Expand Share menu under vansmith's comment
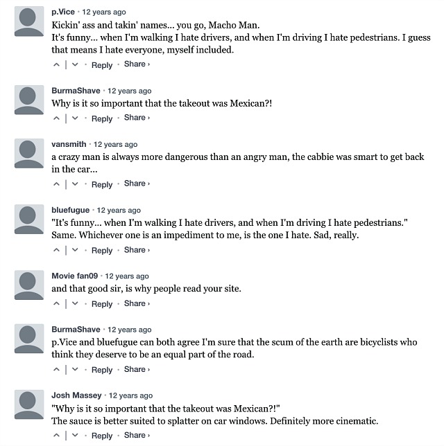 pos(137,184)
